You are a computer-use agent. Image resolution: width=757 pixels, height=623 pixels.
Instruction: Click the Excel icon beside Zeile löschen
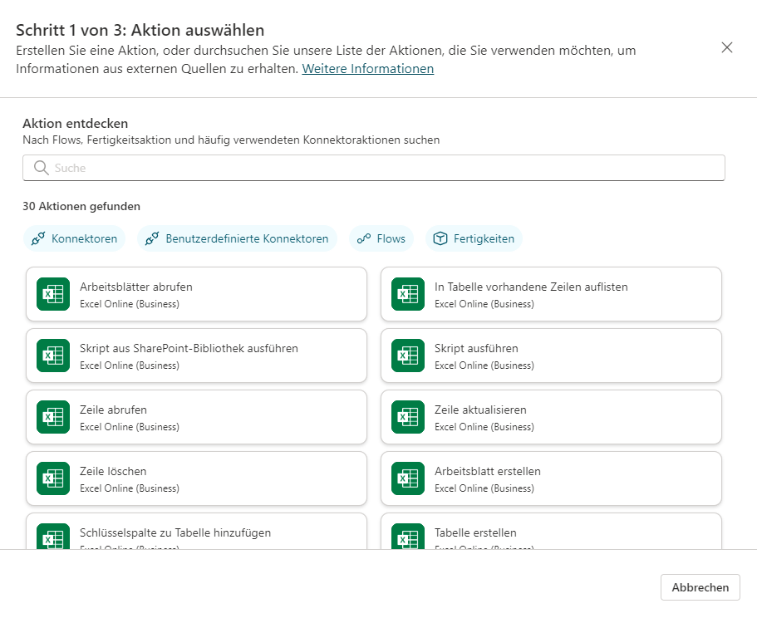click(53, 478)
